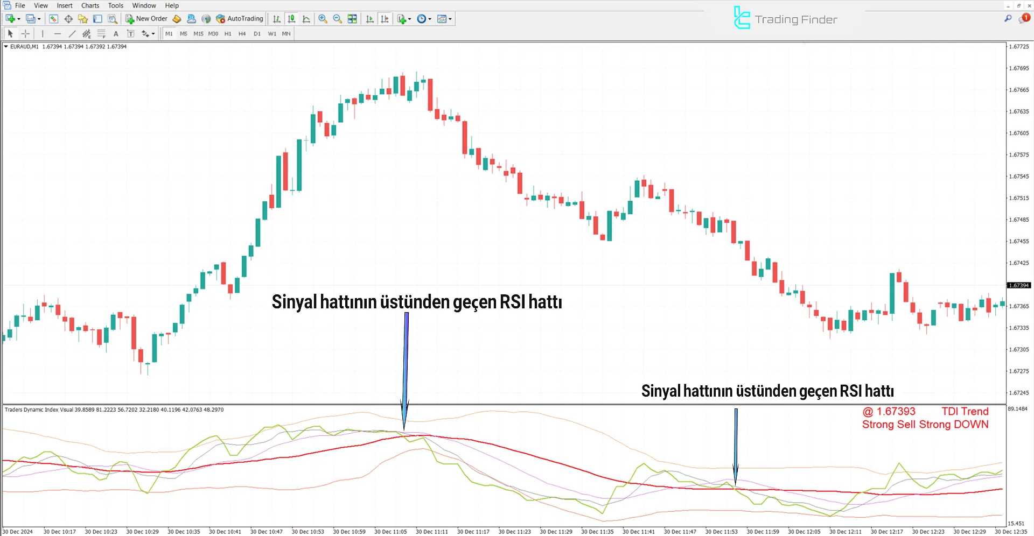Viewport: 1034px width, 536px height.
Task: Switch to line chart view
Action: 306,19
